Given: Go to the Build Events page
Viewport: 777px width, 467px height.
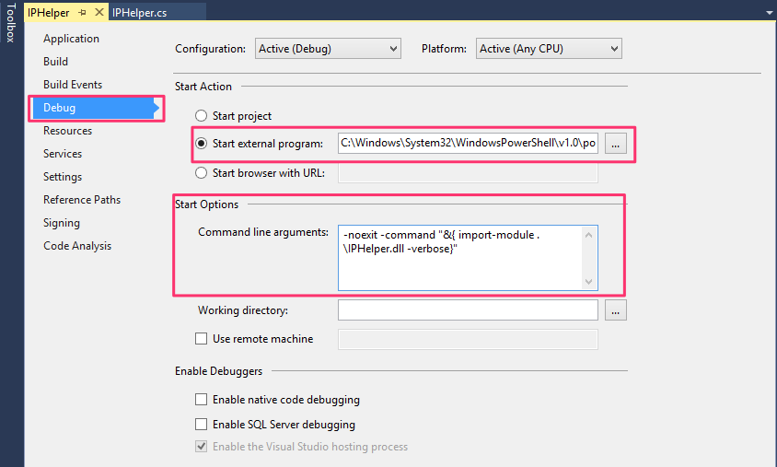Looking at the screenshot, I should [73, 85].
